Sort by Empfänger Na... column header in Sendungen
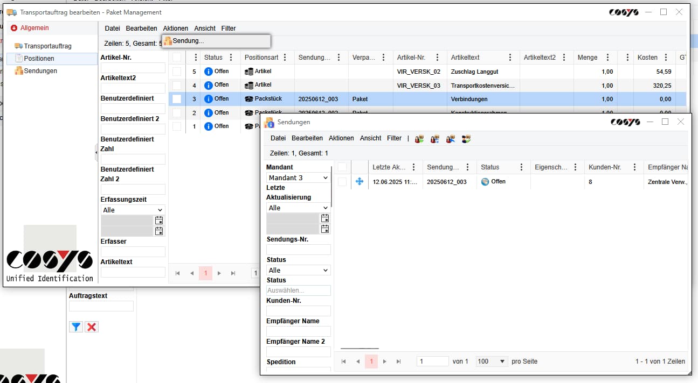This screenshot has width=698, height=383. [667, 167]
